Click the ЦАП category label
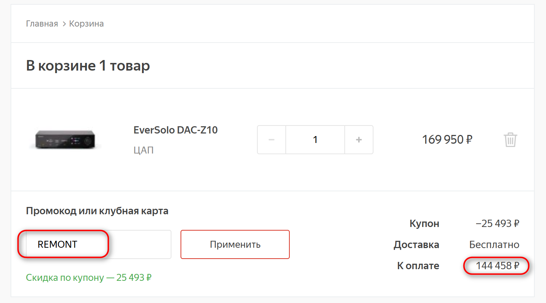Image resolution: width=546 pixels, height=303 pixels. tap(143, 150)
